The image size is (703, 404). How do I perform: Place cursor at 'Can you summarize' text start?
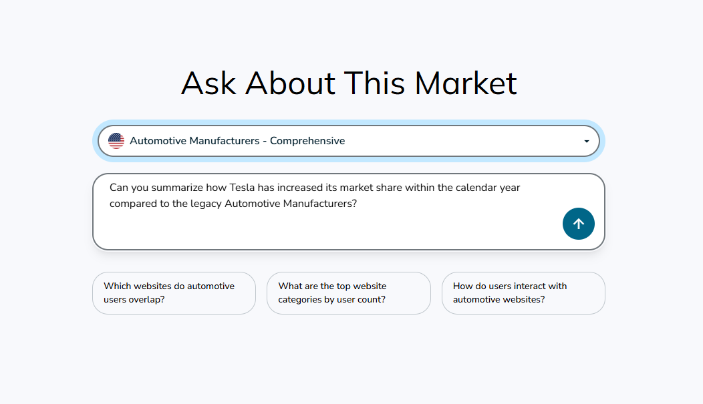111,188
